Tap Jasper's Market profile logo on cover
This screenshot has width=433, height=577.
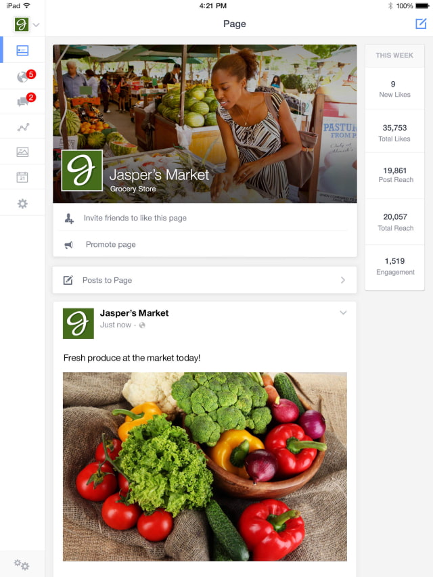(x=82, y=170)
